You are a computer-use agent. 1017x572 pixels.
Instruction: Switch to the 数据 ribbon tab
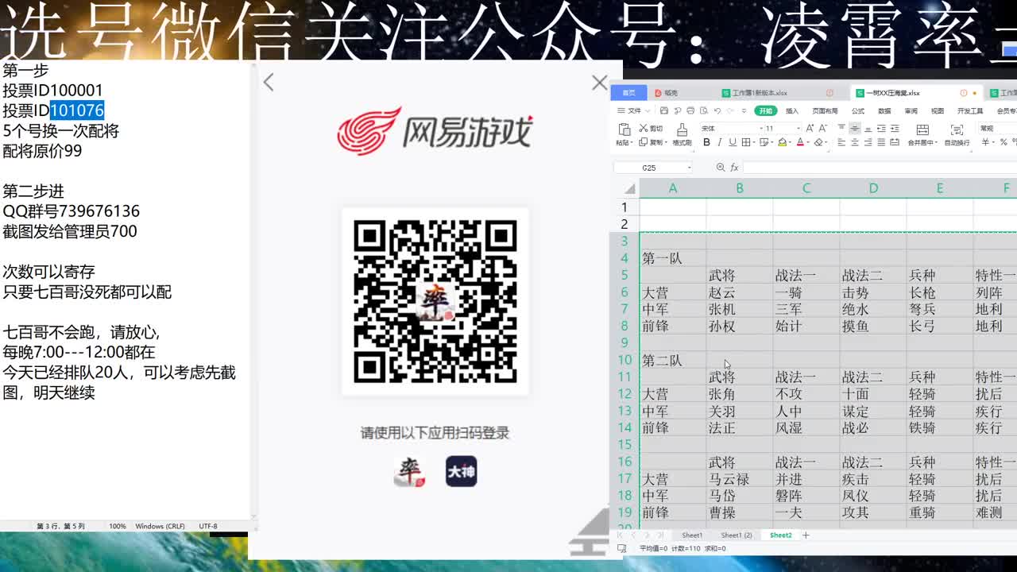coord(884,111)
